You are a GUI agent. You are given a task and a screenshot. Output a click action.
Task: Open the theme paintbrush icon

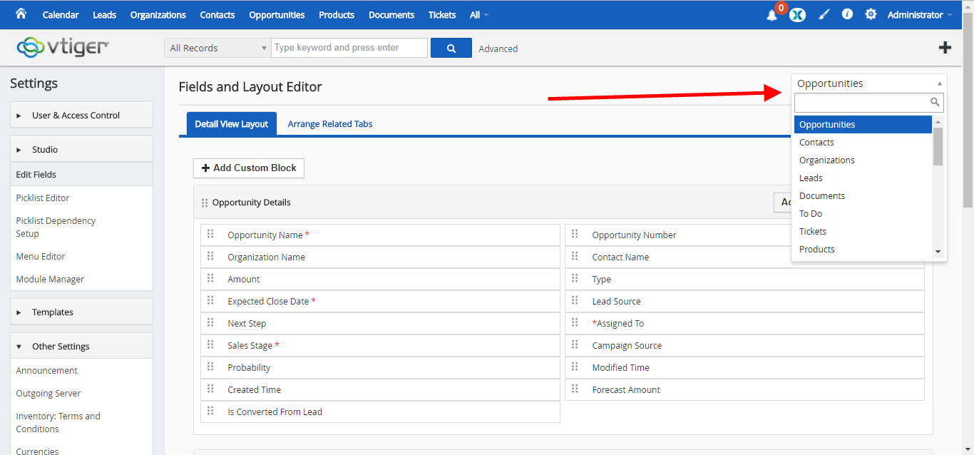click(824, 14)
